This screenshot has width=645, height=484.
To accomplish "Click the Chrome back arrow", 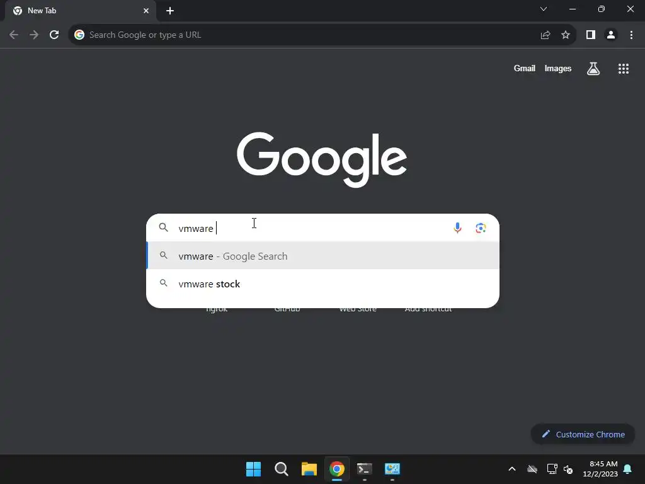I will pyautogui.click(x=14, y=35).
